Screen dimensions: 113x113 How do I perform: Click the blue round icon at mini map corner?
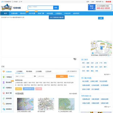[x=93, y=53]
